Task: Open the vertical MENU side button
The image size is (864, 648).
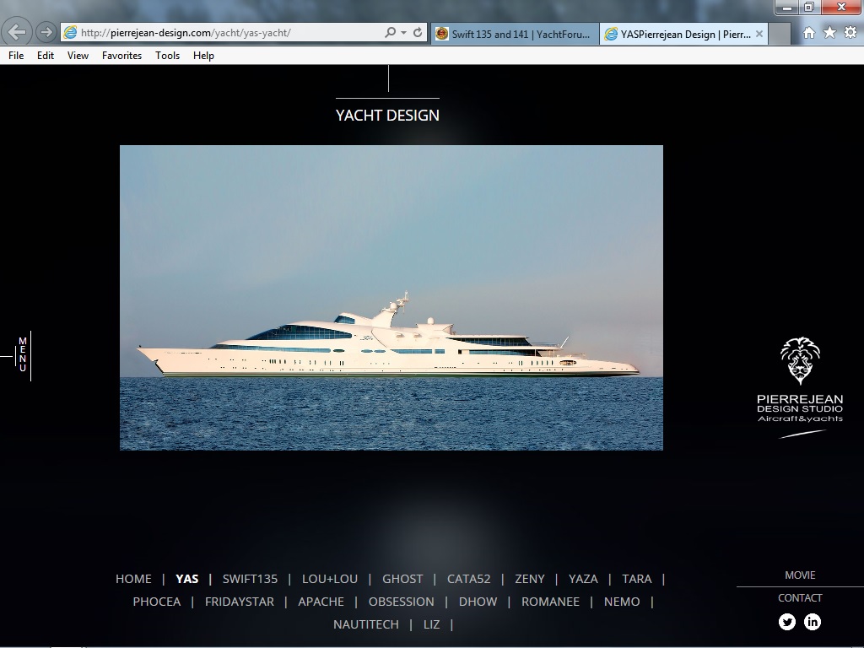Action: [x=23, y=355]
